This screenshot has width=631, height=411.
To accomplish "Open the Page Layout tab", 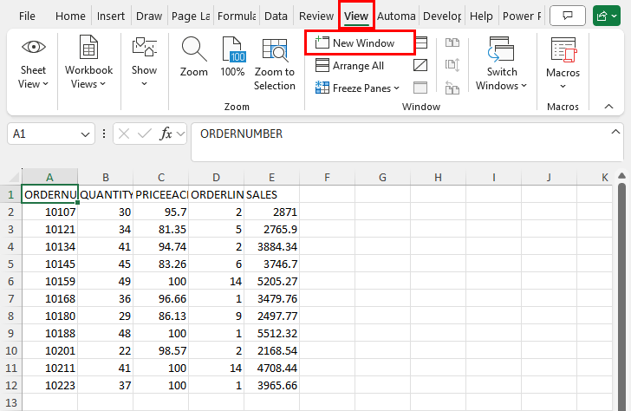I will coord(191,16).
